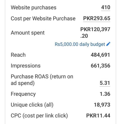
Task: Click the Cost per Website Purchase label
Action: coord(43,19)
